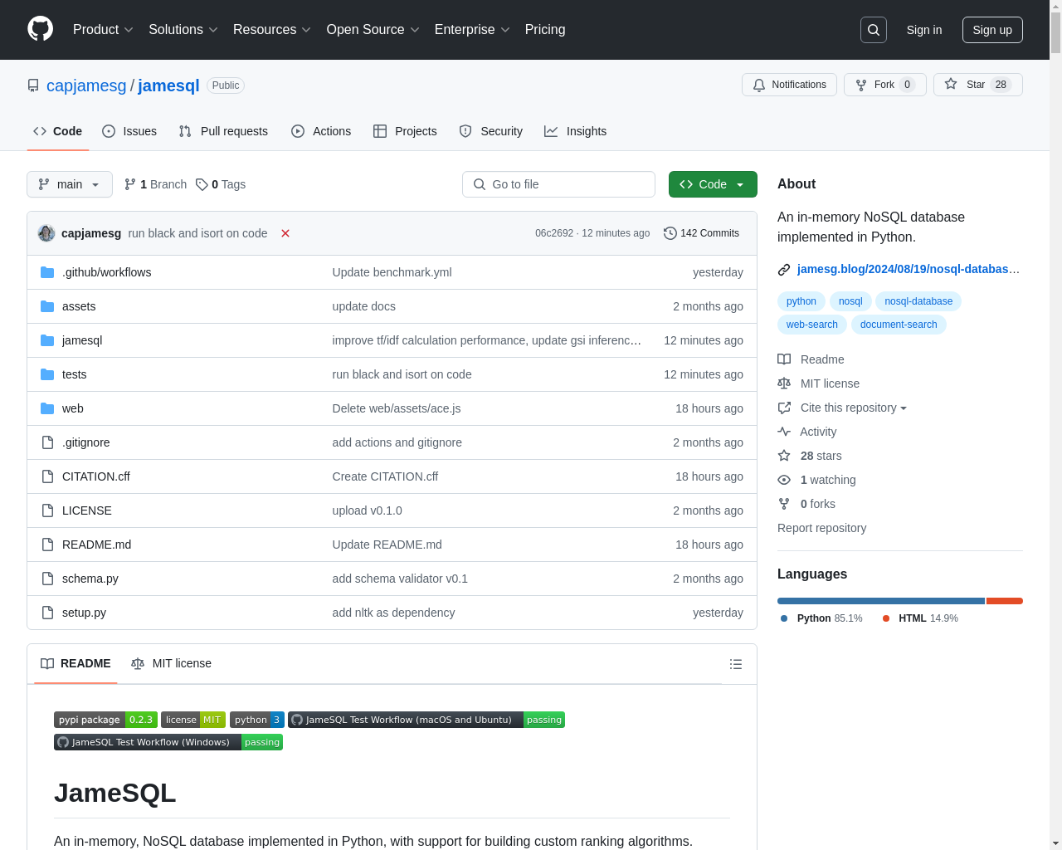Screen dimensions: 1062x850
Task: Switch to the Insights tab
Action: pos(576,131)
